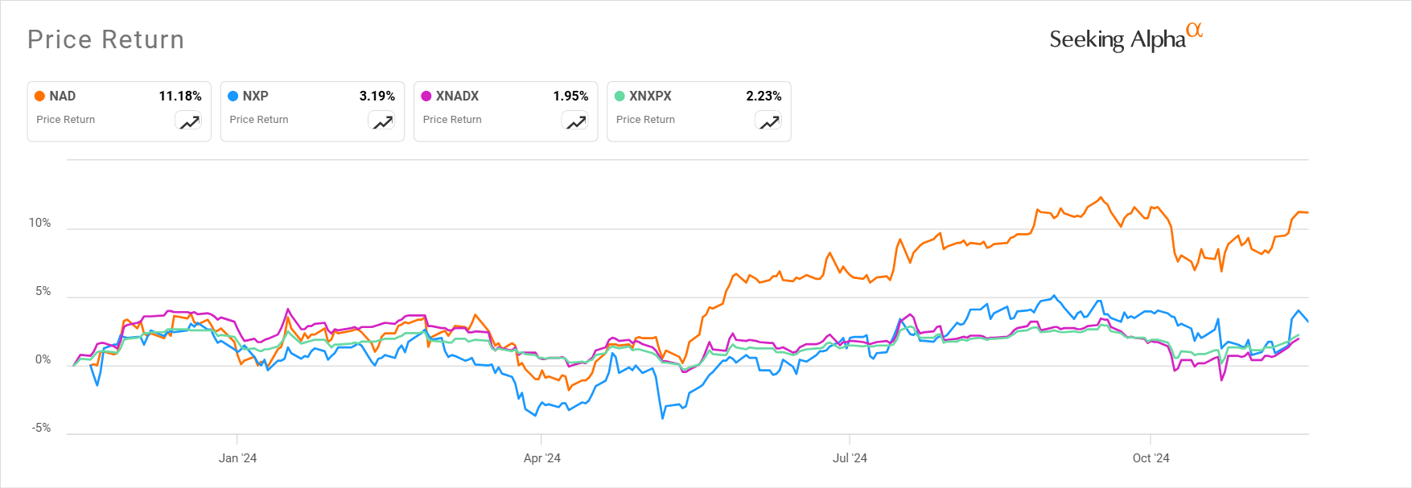The width and height of the screenshot is (1412, 488).
Task: Click the NAD sparkline chart icon
Action: coord(188,120)
